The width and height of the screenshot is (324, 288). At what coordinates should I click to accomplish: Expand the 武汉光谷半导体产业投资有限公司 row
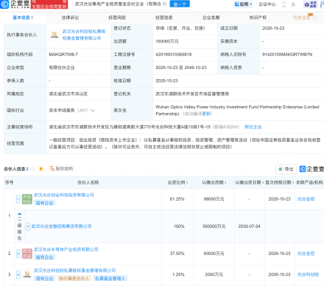pos(18,254)
